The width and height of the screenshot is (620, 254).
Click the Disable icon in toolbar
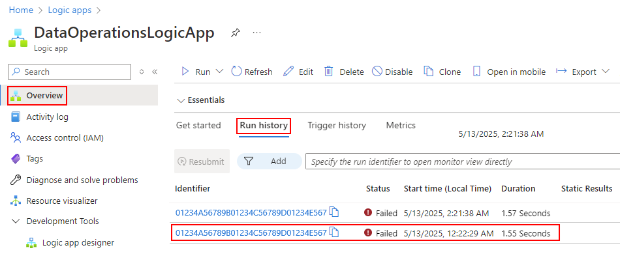377,72
